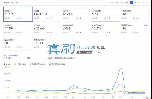Open the info icon beside short video visitors label
Image resolution: width=152 pixels, height=99 pixels.
click(x=133, y=25)
